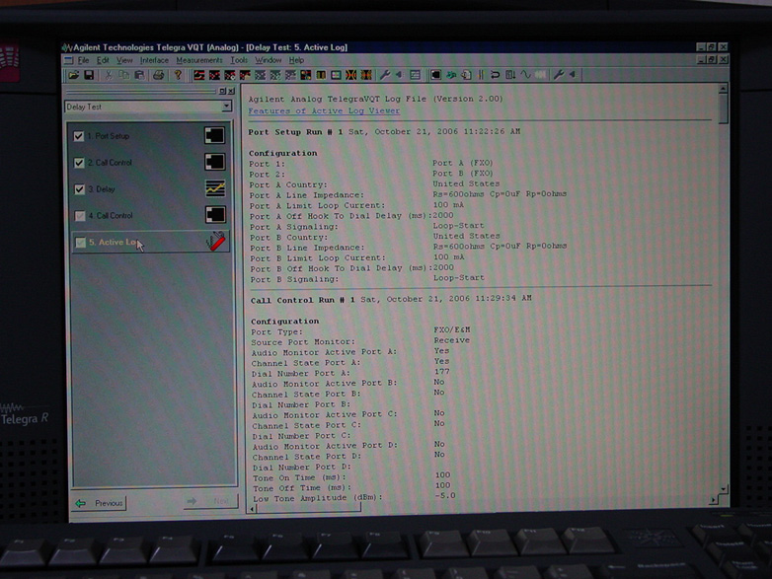The image size is (772, 579).
Task: Toggle the 4. Call Control checkbox
Action: coord(79,216)
